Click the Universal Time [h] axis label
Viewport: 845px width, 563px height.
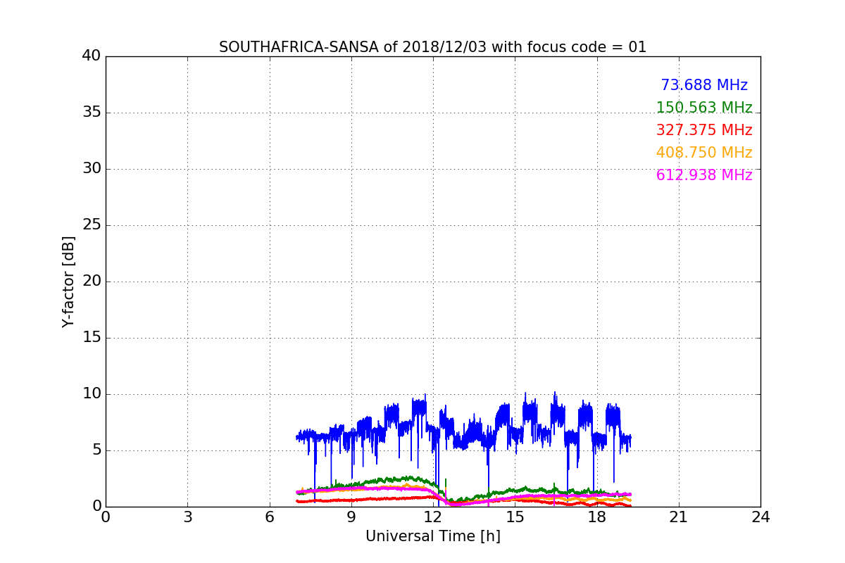tap(432, 536)
